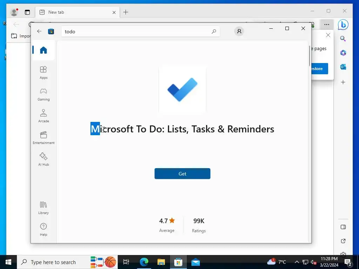
Task: Click the muted volume icon in tray
Action: click(313, 262)
